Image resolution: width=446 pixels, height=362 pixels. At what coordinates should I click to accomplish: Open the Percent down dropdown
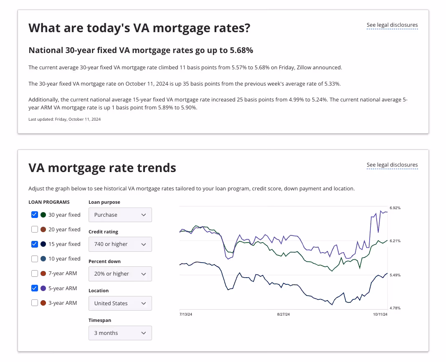click(x=120, y=274)
